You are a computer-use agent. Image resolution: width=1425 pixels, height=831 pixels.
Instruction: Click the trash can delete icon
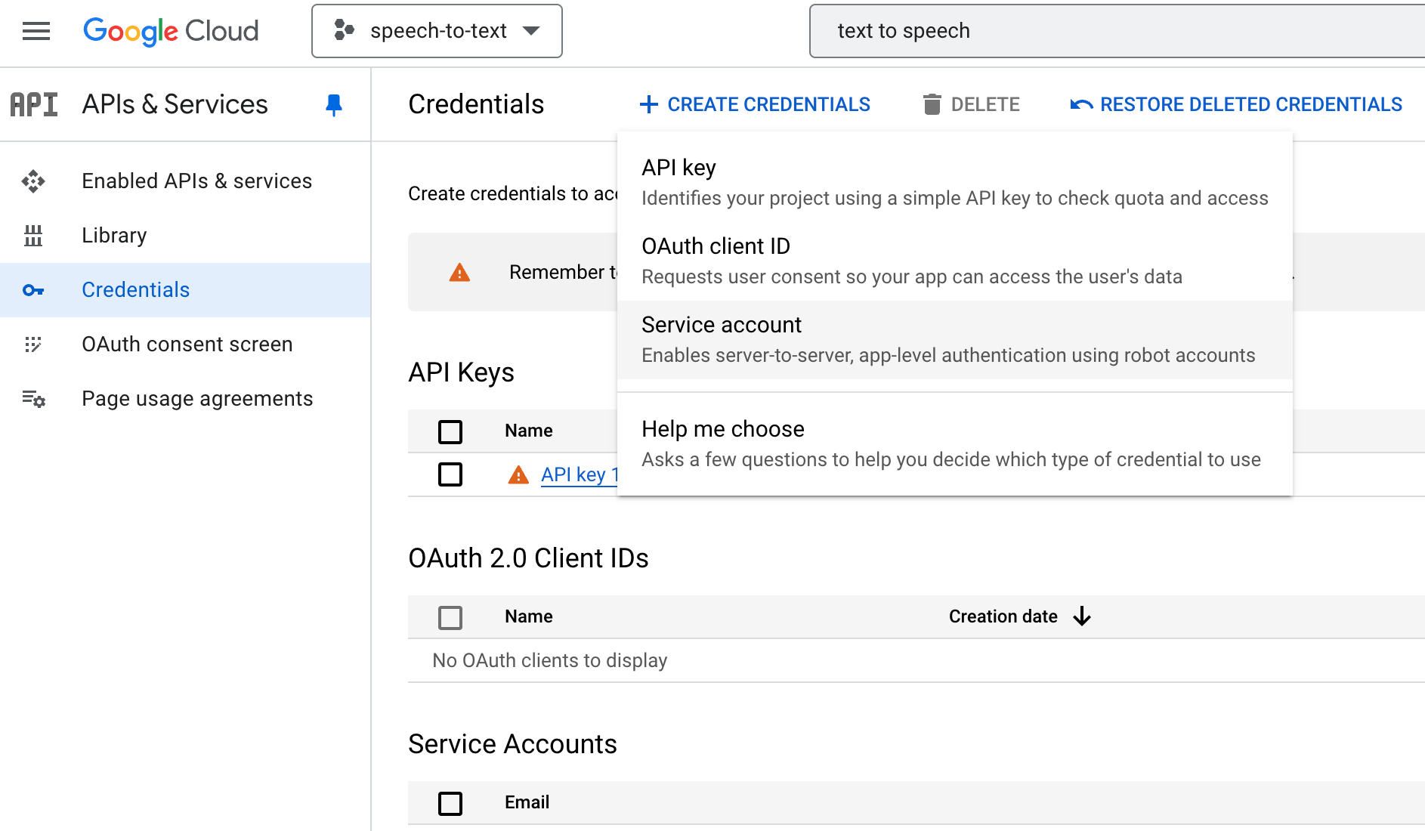pyautogui.click(x=932, y=104)
